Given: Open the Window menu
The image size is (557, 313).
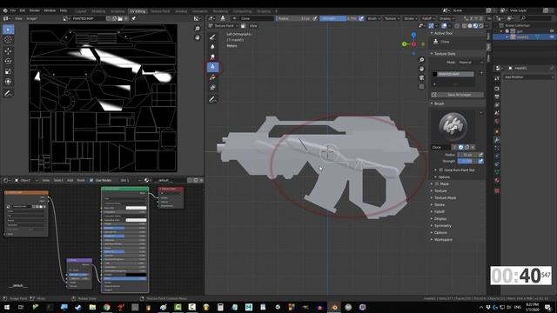Looking at the screenshot, I should coord(50,10).
